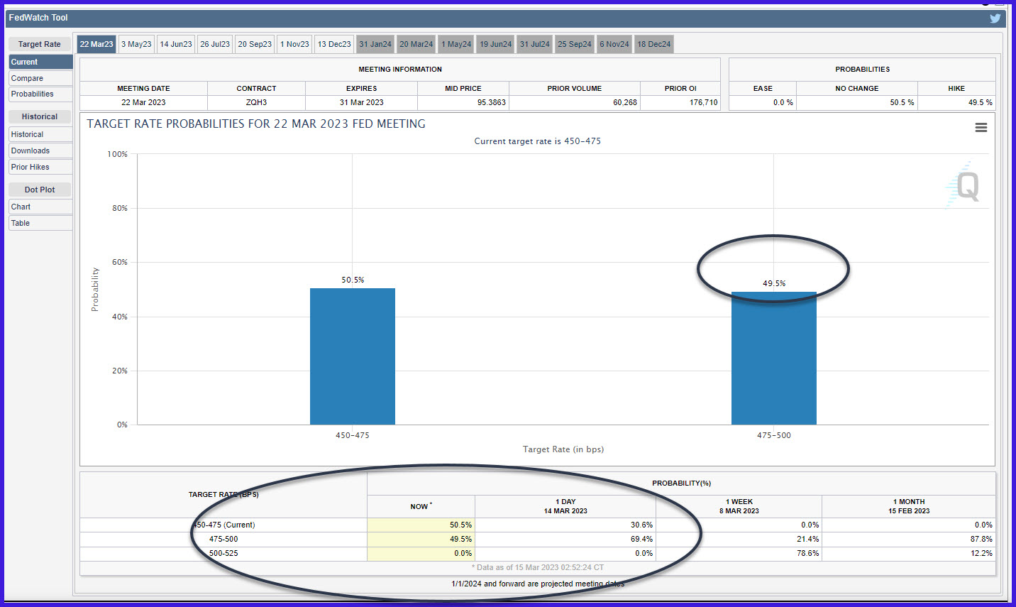Screen dimensions: 1016x607
Task: Click the 450-475 x-axis label under the chart
Action: tap(353, 435)
